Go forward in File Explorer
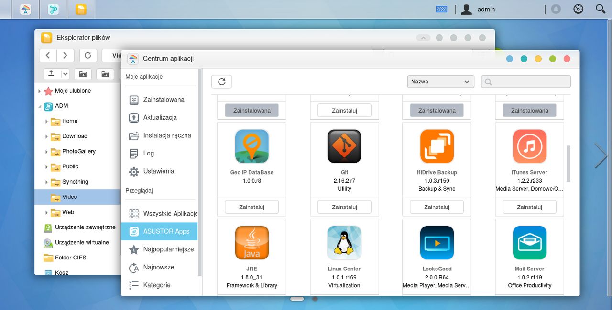The image size is (612, 310). tap(66, 55)
